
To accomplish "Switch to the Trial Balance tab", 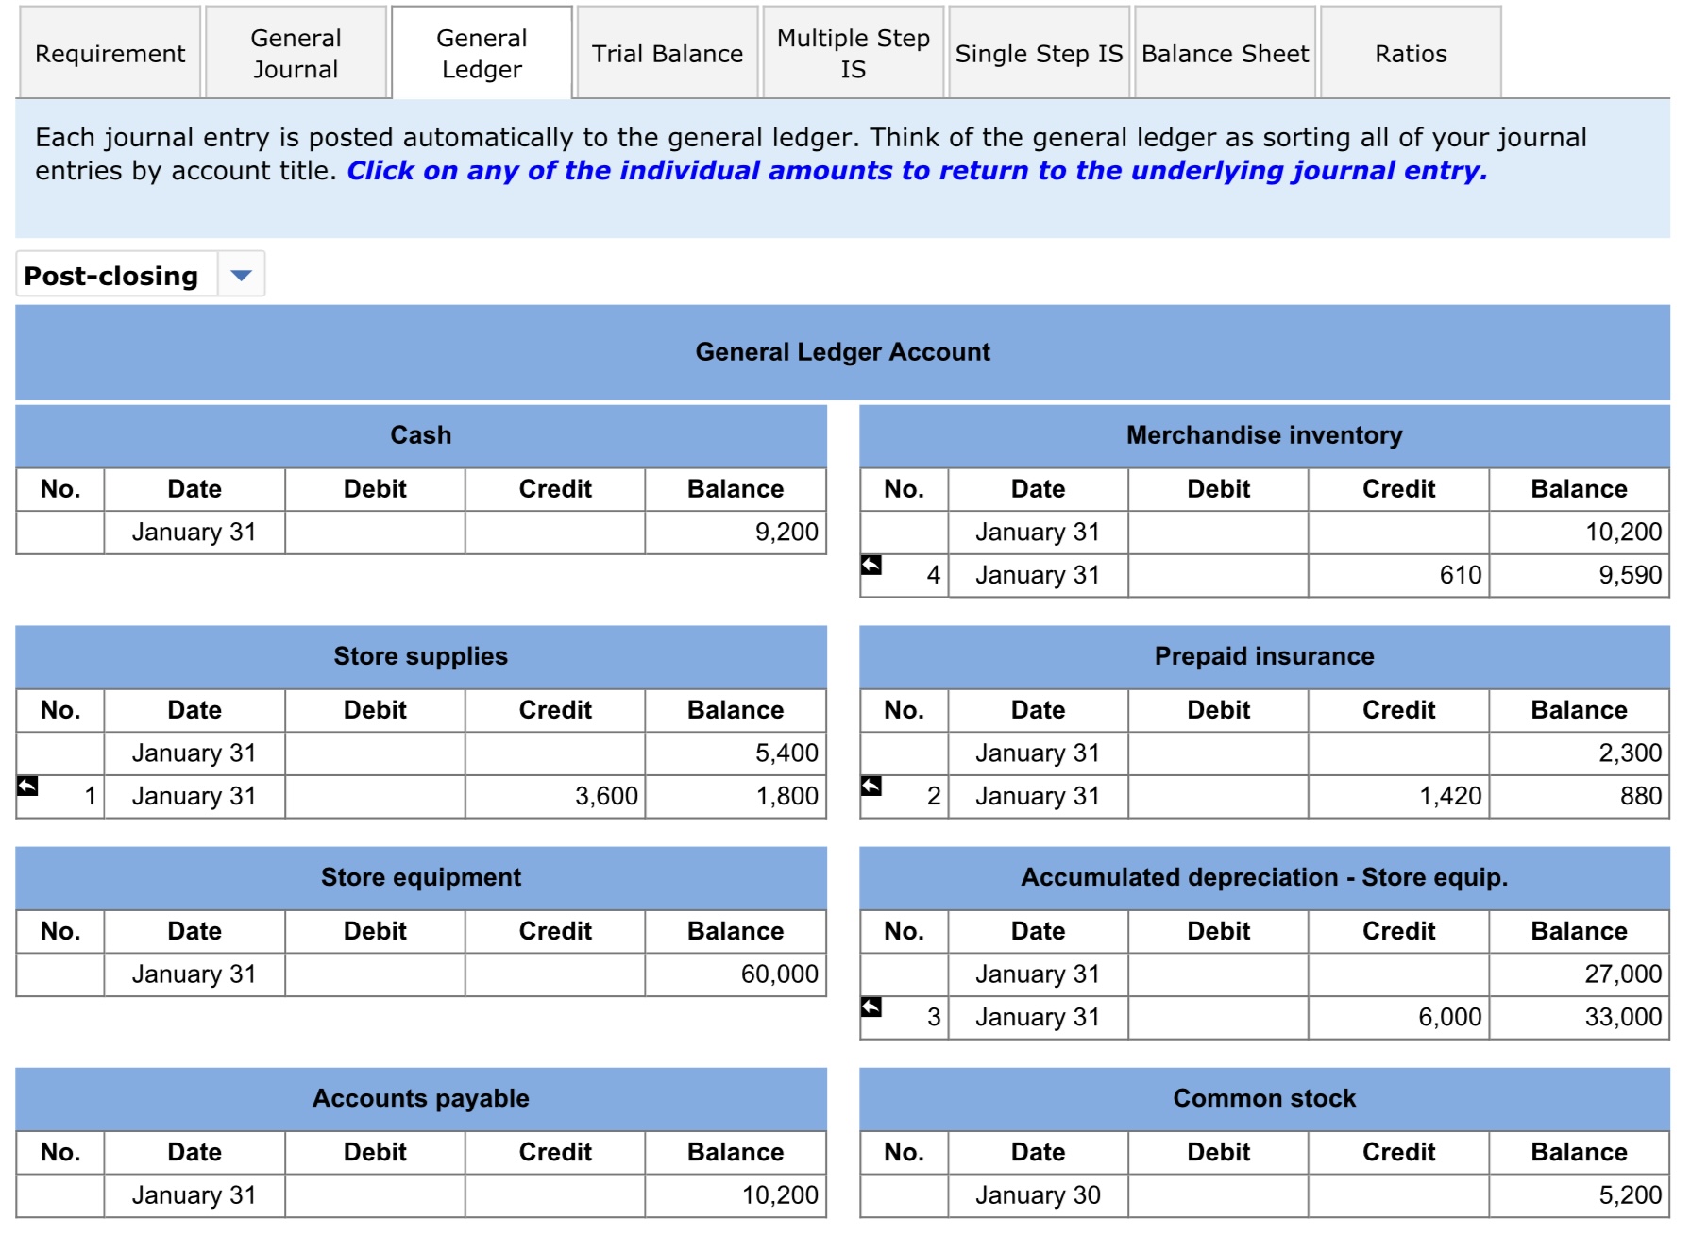I will [x=667, y=54].
